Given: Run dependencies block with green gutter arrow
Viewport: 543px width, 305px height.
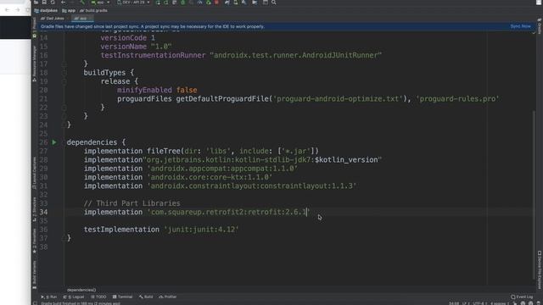Looking at the screenshot, I should [54, 142].
